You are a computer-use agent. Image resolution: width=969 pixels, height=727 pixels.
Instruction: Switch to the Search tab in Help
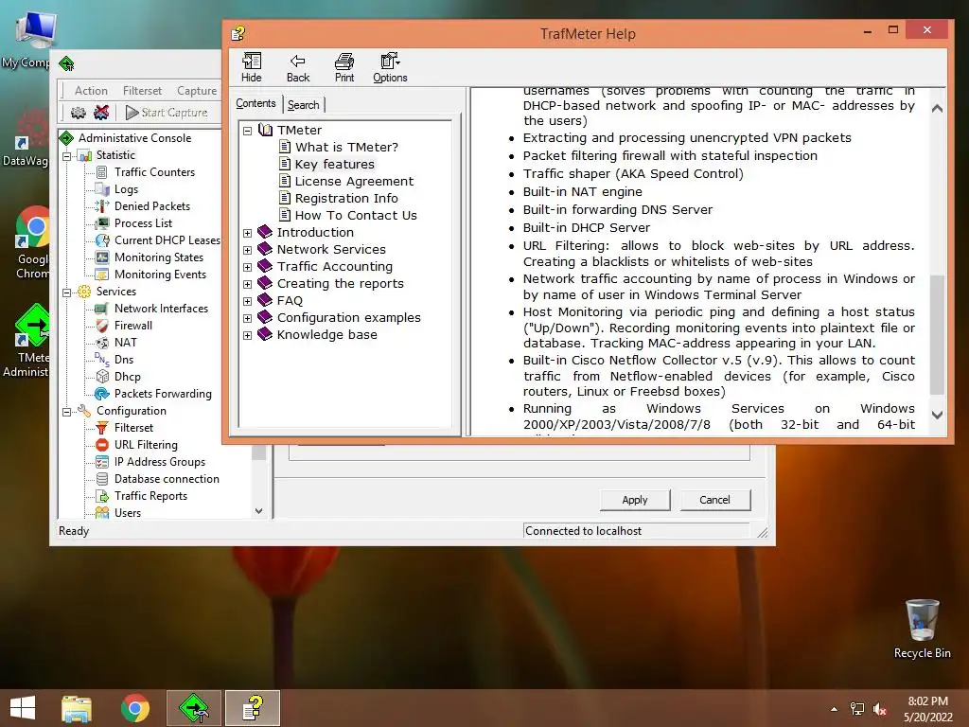tap(304, 105)
